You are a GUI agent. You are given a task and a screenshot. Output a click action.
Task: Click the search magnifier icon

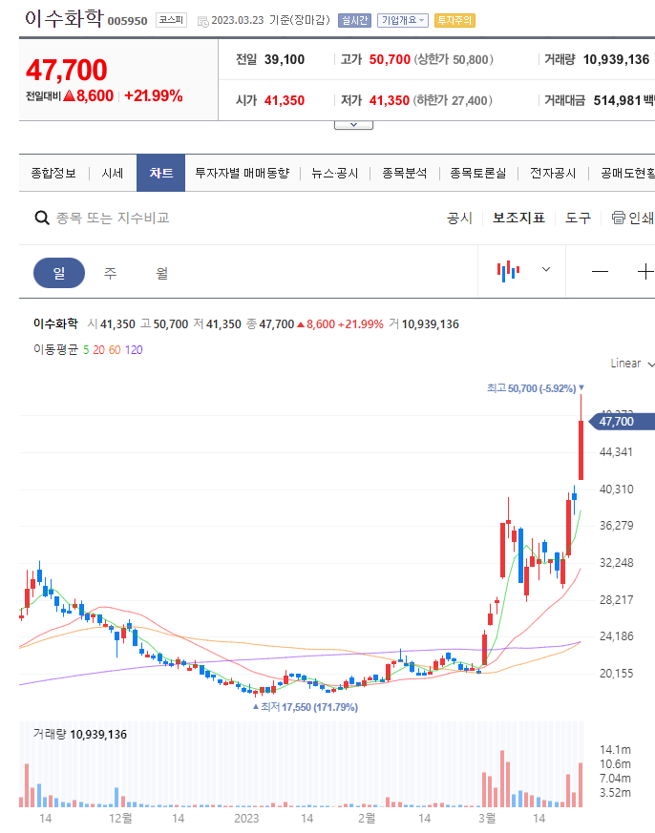tap(41, 218)
